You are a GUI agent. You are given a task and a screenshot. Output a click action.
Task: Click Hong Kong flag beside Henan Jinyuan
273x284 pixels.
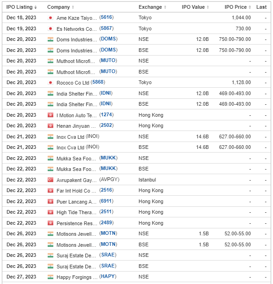50,126
